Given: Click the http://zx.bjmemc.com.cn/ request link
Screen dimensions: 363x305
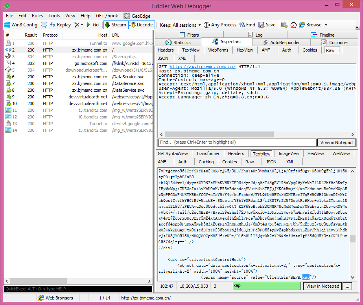Looking at the screenshot, I should [x=202, y=67].
